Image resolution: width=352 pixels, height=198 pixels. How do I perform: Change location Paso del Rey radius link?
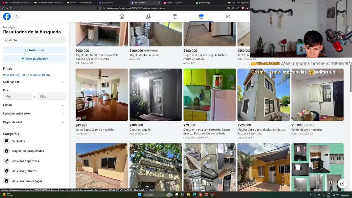point(26,75)
